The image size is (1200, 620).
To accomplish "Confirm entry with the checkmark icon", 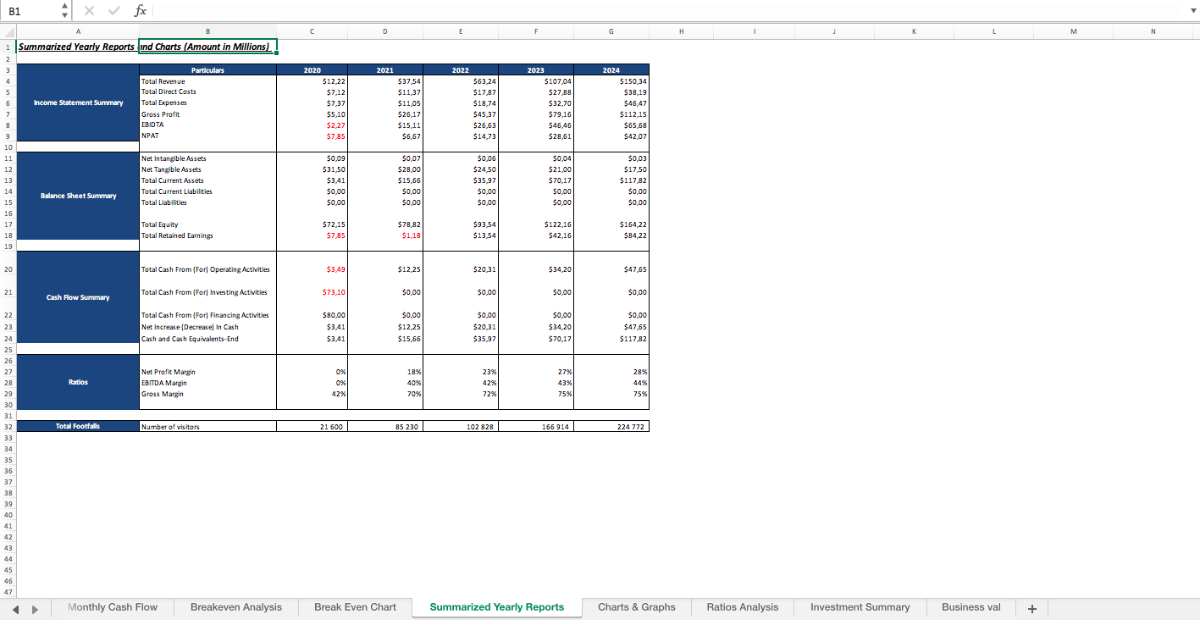I will coord(113,11).
